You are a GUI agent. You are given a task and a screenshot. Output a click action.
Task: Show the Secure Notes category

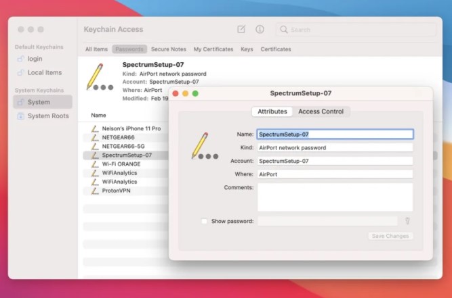pyautogui.click(x=168, y=49)
